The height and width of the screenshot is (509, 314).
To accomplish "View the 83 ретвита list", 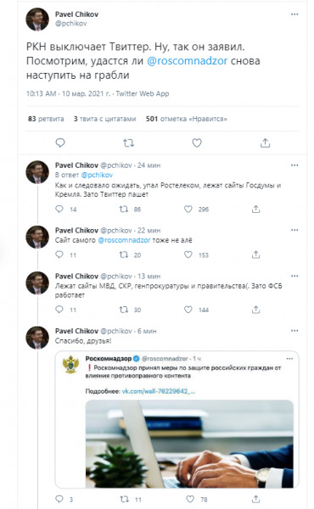I will pos(46,119).
